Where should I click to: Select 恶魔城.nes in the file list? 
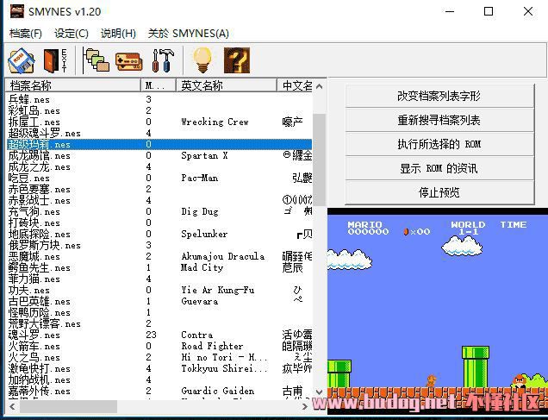point(34,256)
